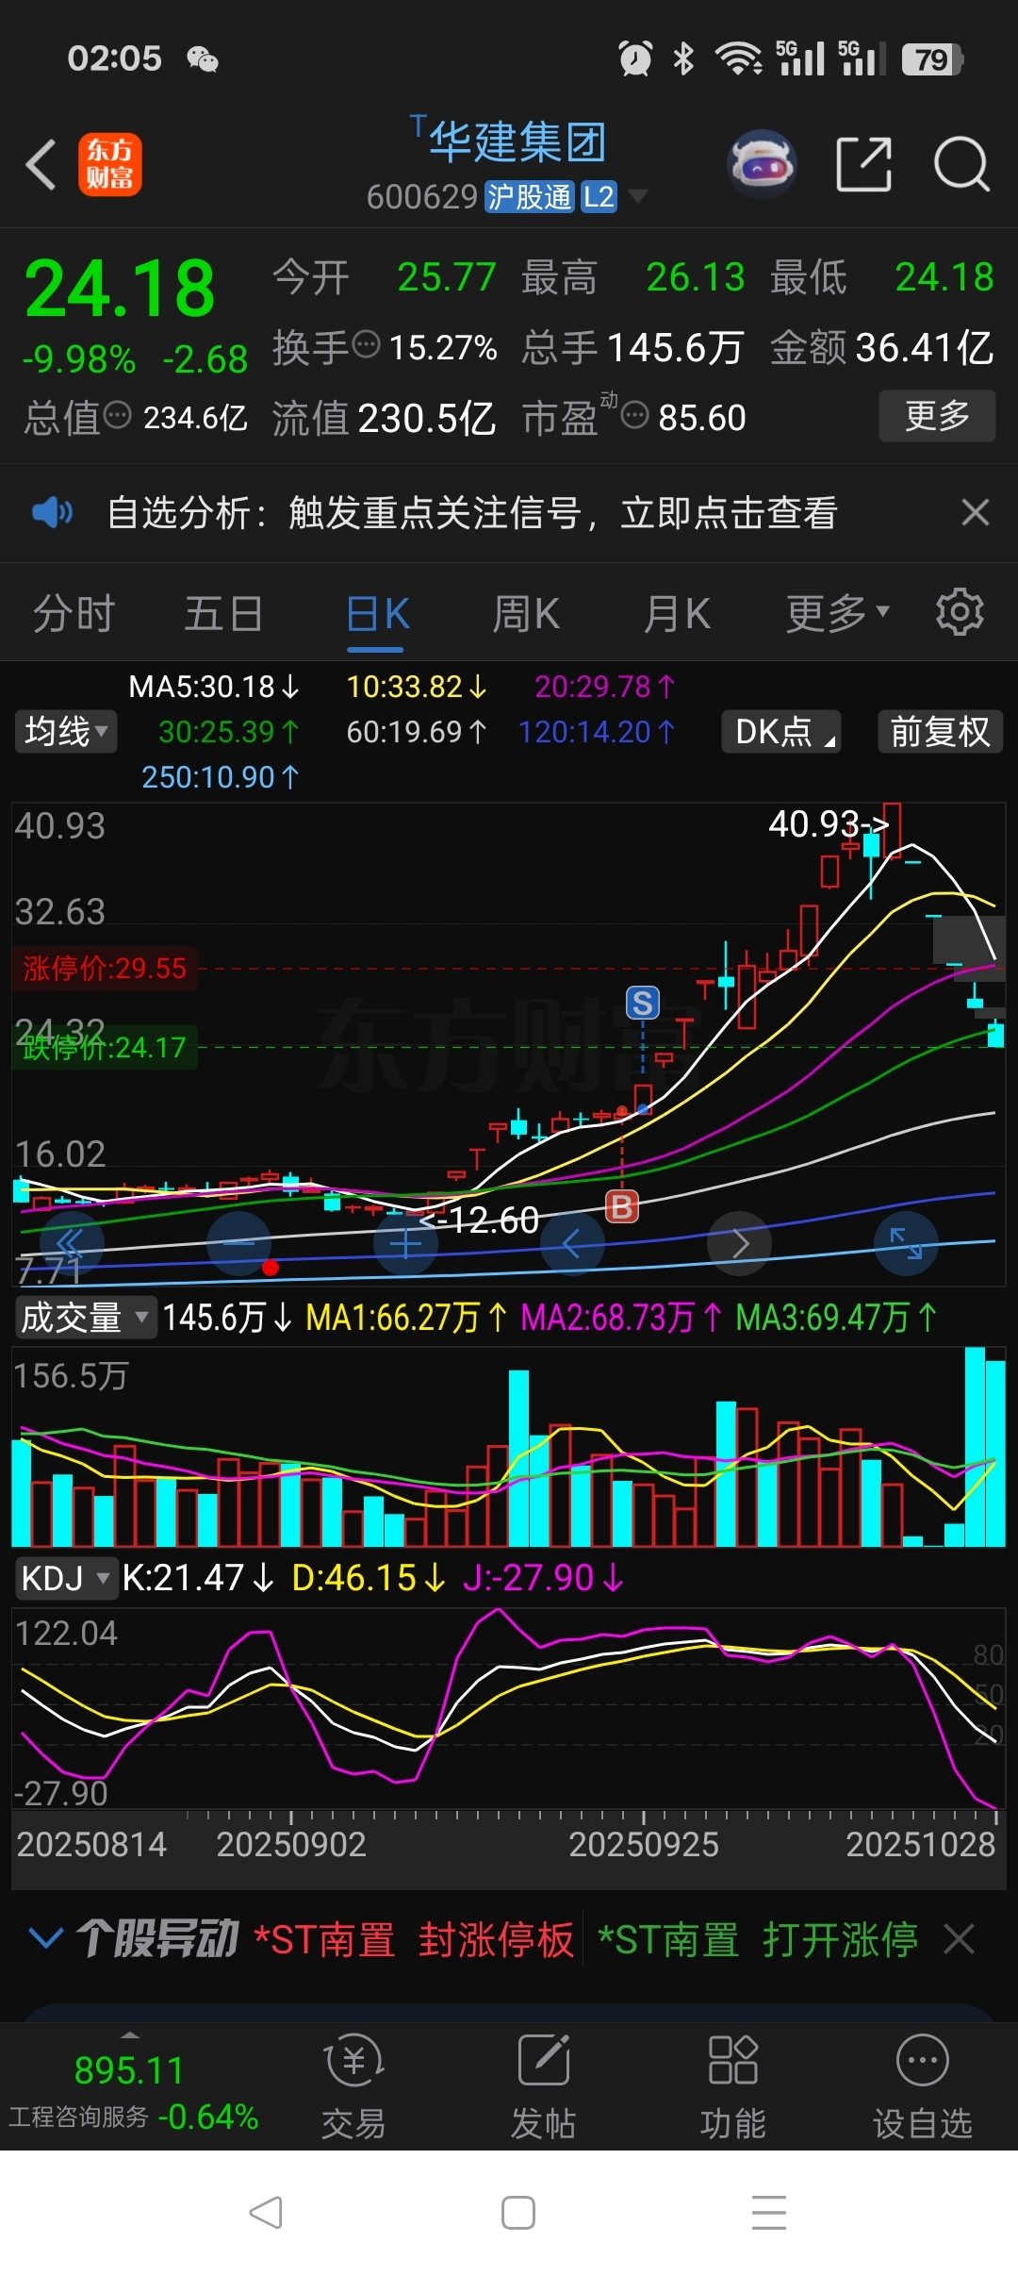
Task: Zoom in chart with plus button
Action: (x=405, y=1243)
